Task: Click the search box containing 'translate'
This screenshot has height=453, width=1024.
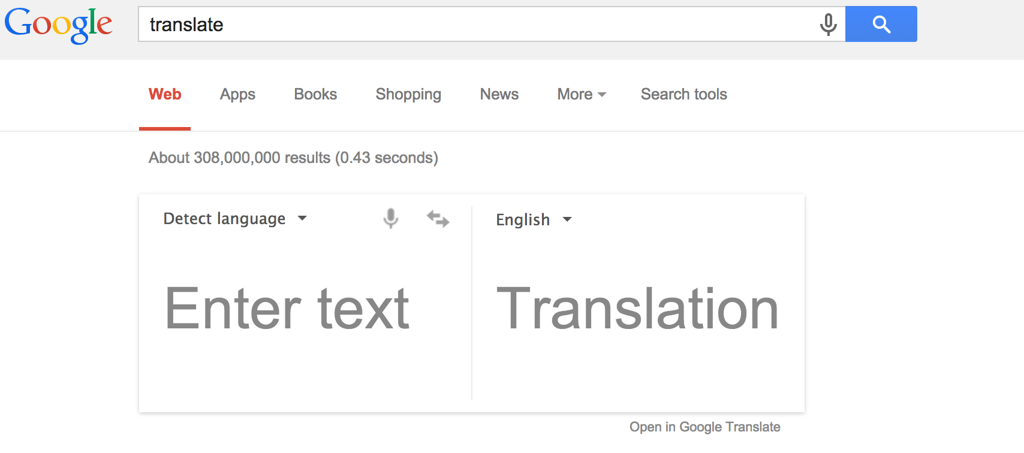Action: pyautogui.click(x=474, y=25)
